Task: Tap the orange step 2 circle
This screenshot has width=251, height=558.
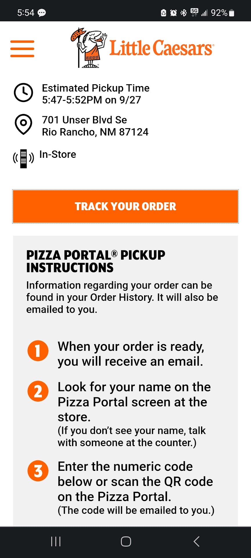Action: pyautogui.click(x=38, y=391)
